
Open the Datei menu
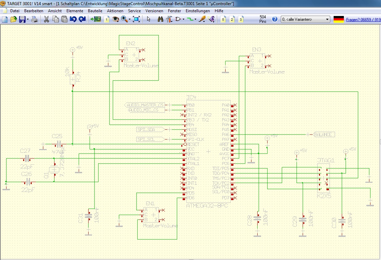pyautogui.click(x=15, y=11)
